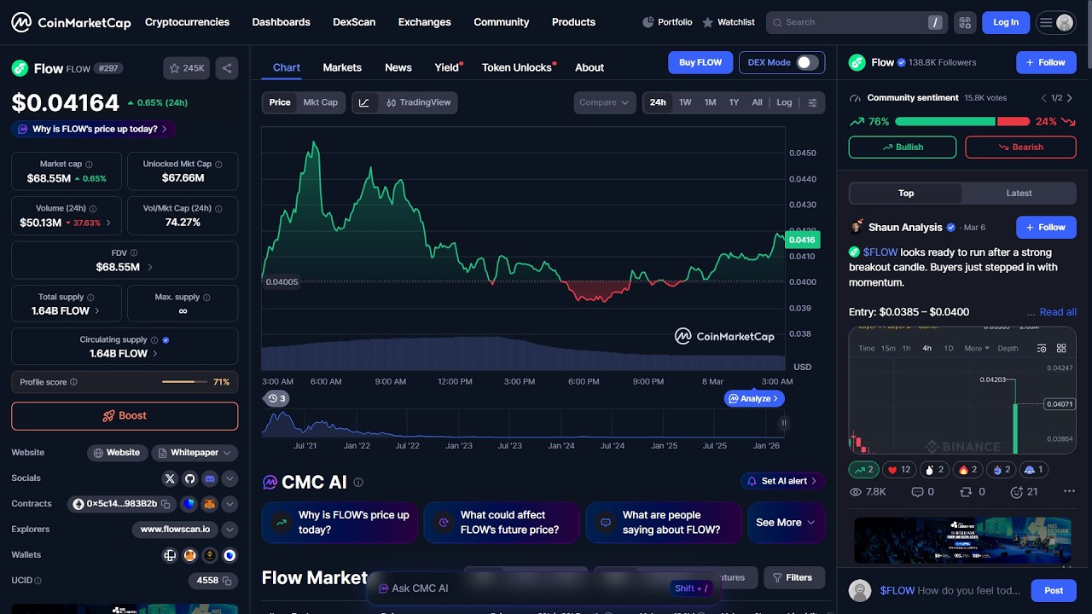1092x614 pixels.
Task: Click the Boost button
Action: coord(125,416)
